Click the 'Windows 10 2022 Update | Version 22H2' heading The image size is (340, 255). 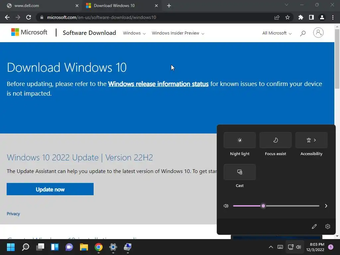(80, 158)
